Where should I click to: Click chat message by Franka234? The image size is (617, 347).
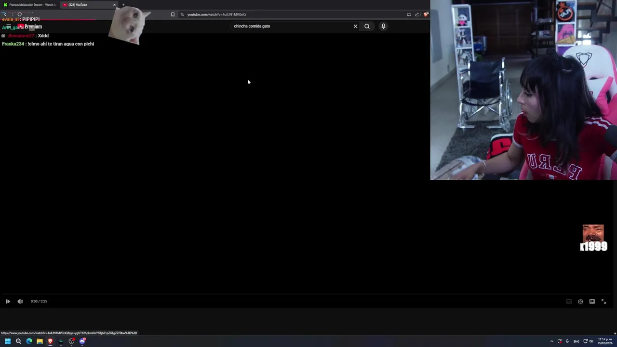(48, 44)
